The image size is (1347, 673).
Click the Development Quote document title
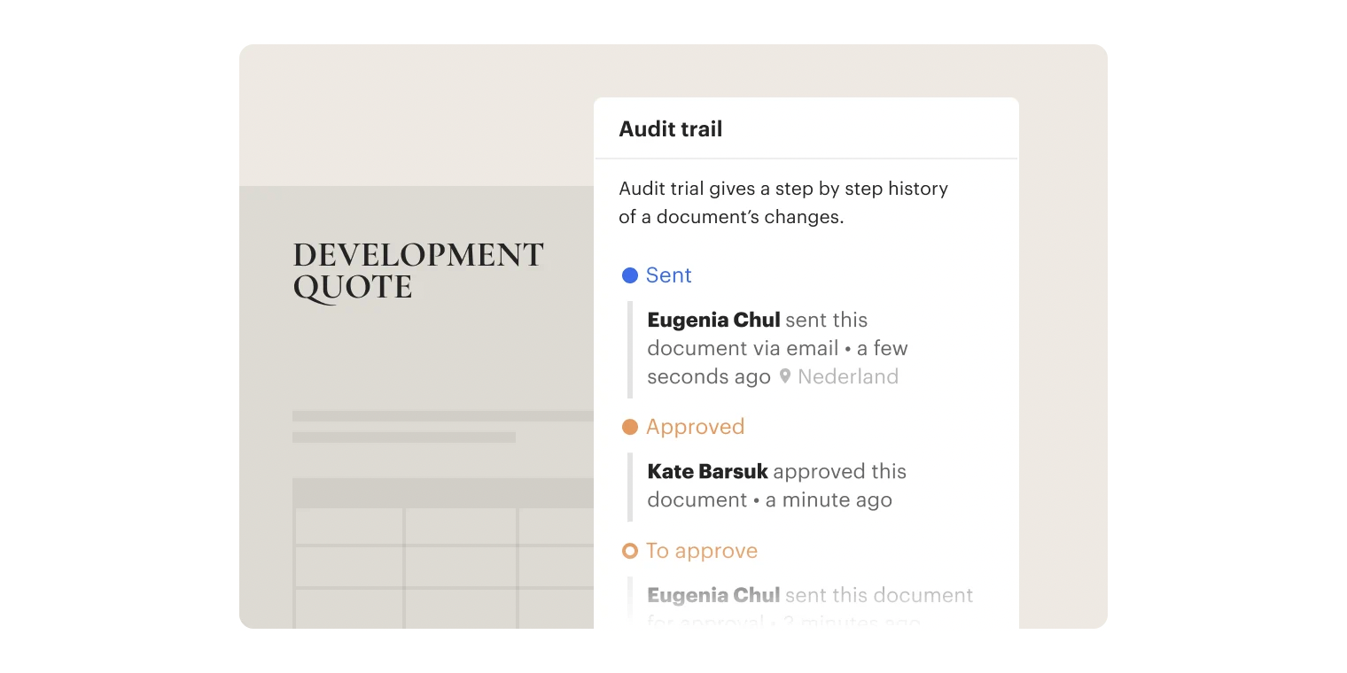(x=417, y=271)
